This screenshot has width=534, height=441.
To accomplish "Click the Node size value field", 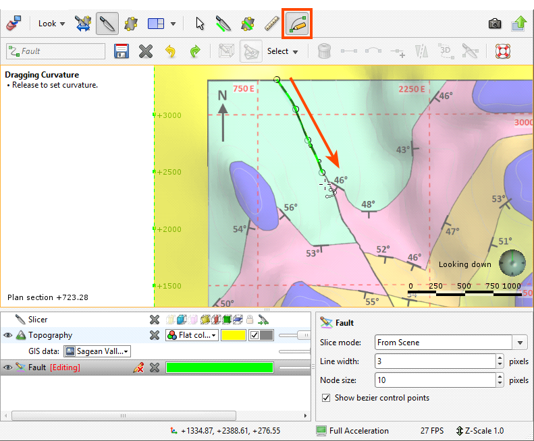I will coord(435,380).
